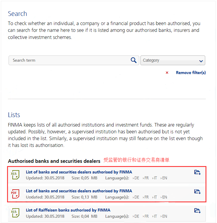This screenshot has height=223, width=217.
Task: Click the magnifier search icon
Action: point(134,60)
